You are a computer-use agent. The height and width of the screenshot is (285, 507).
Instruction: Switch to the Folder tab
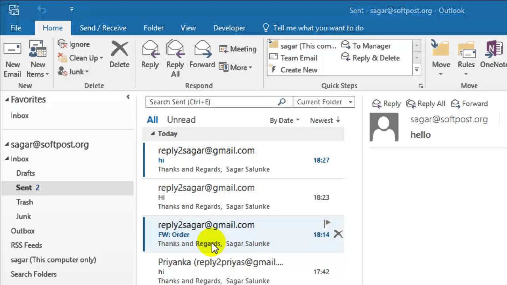pos(154,28)
